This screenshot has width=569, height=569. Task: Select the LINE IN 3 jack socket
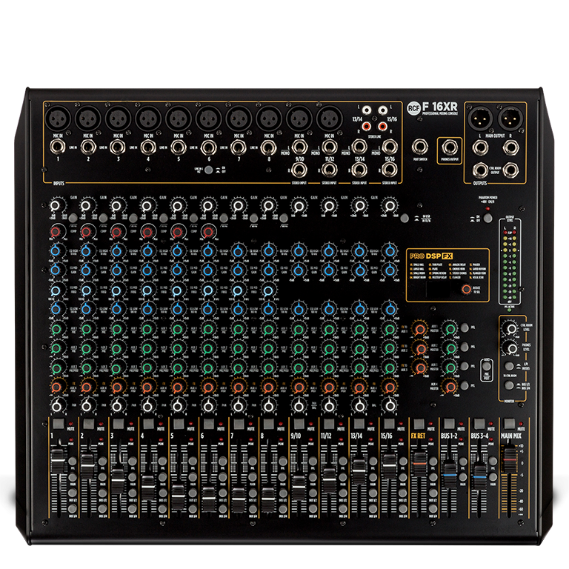coord(117,147)
